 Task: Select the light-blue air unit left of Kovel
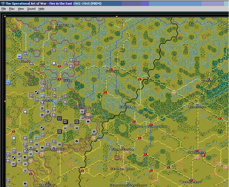(x=19, y=56)
